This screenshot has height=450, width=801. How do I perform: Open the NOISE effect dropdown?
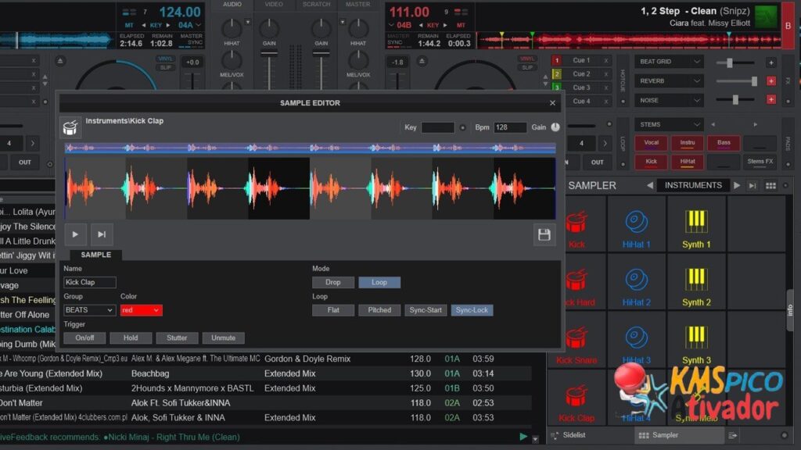point(670,101)
